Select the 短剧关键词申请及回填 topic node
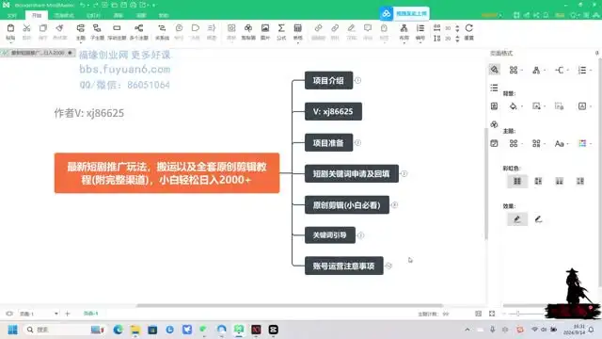Image resolution: width=602 pixels, height=339 pixels. (x=352, y=173)
